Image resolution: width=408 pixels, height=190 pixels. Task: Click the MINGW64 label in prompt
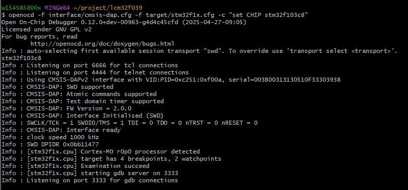(x=57, y=8)
